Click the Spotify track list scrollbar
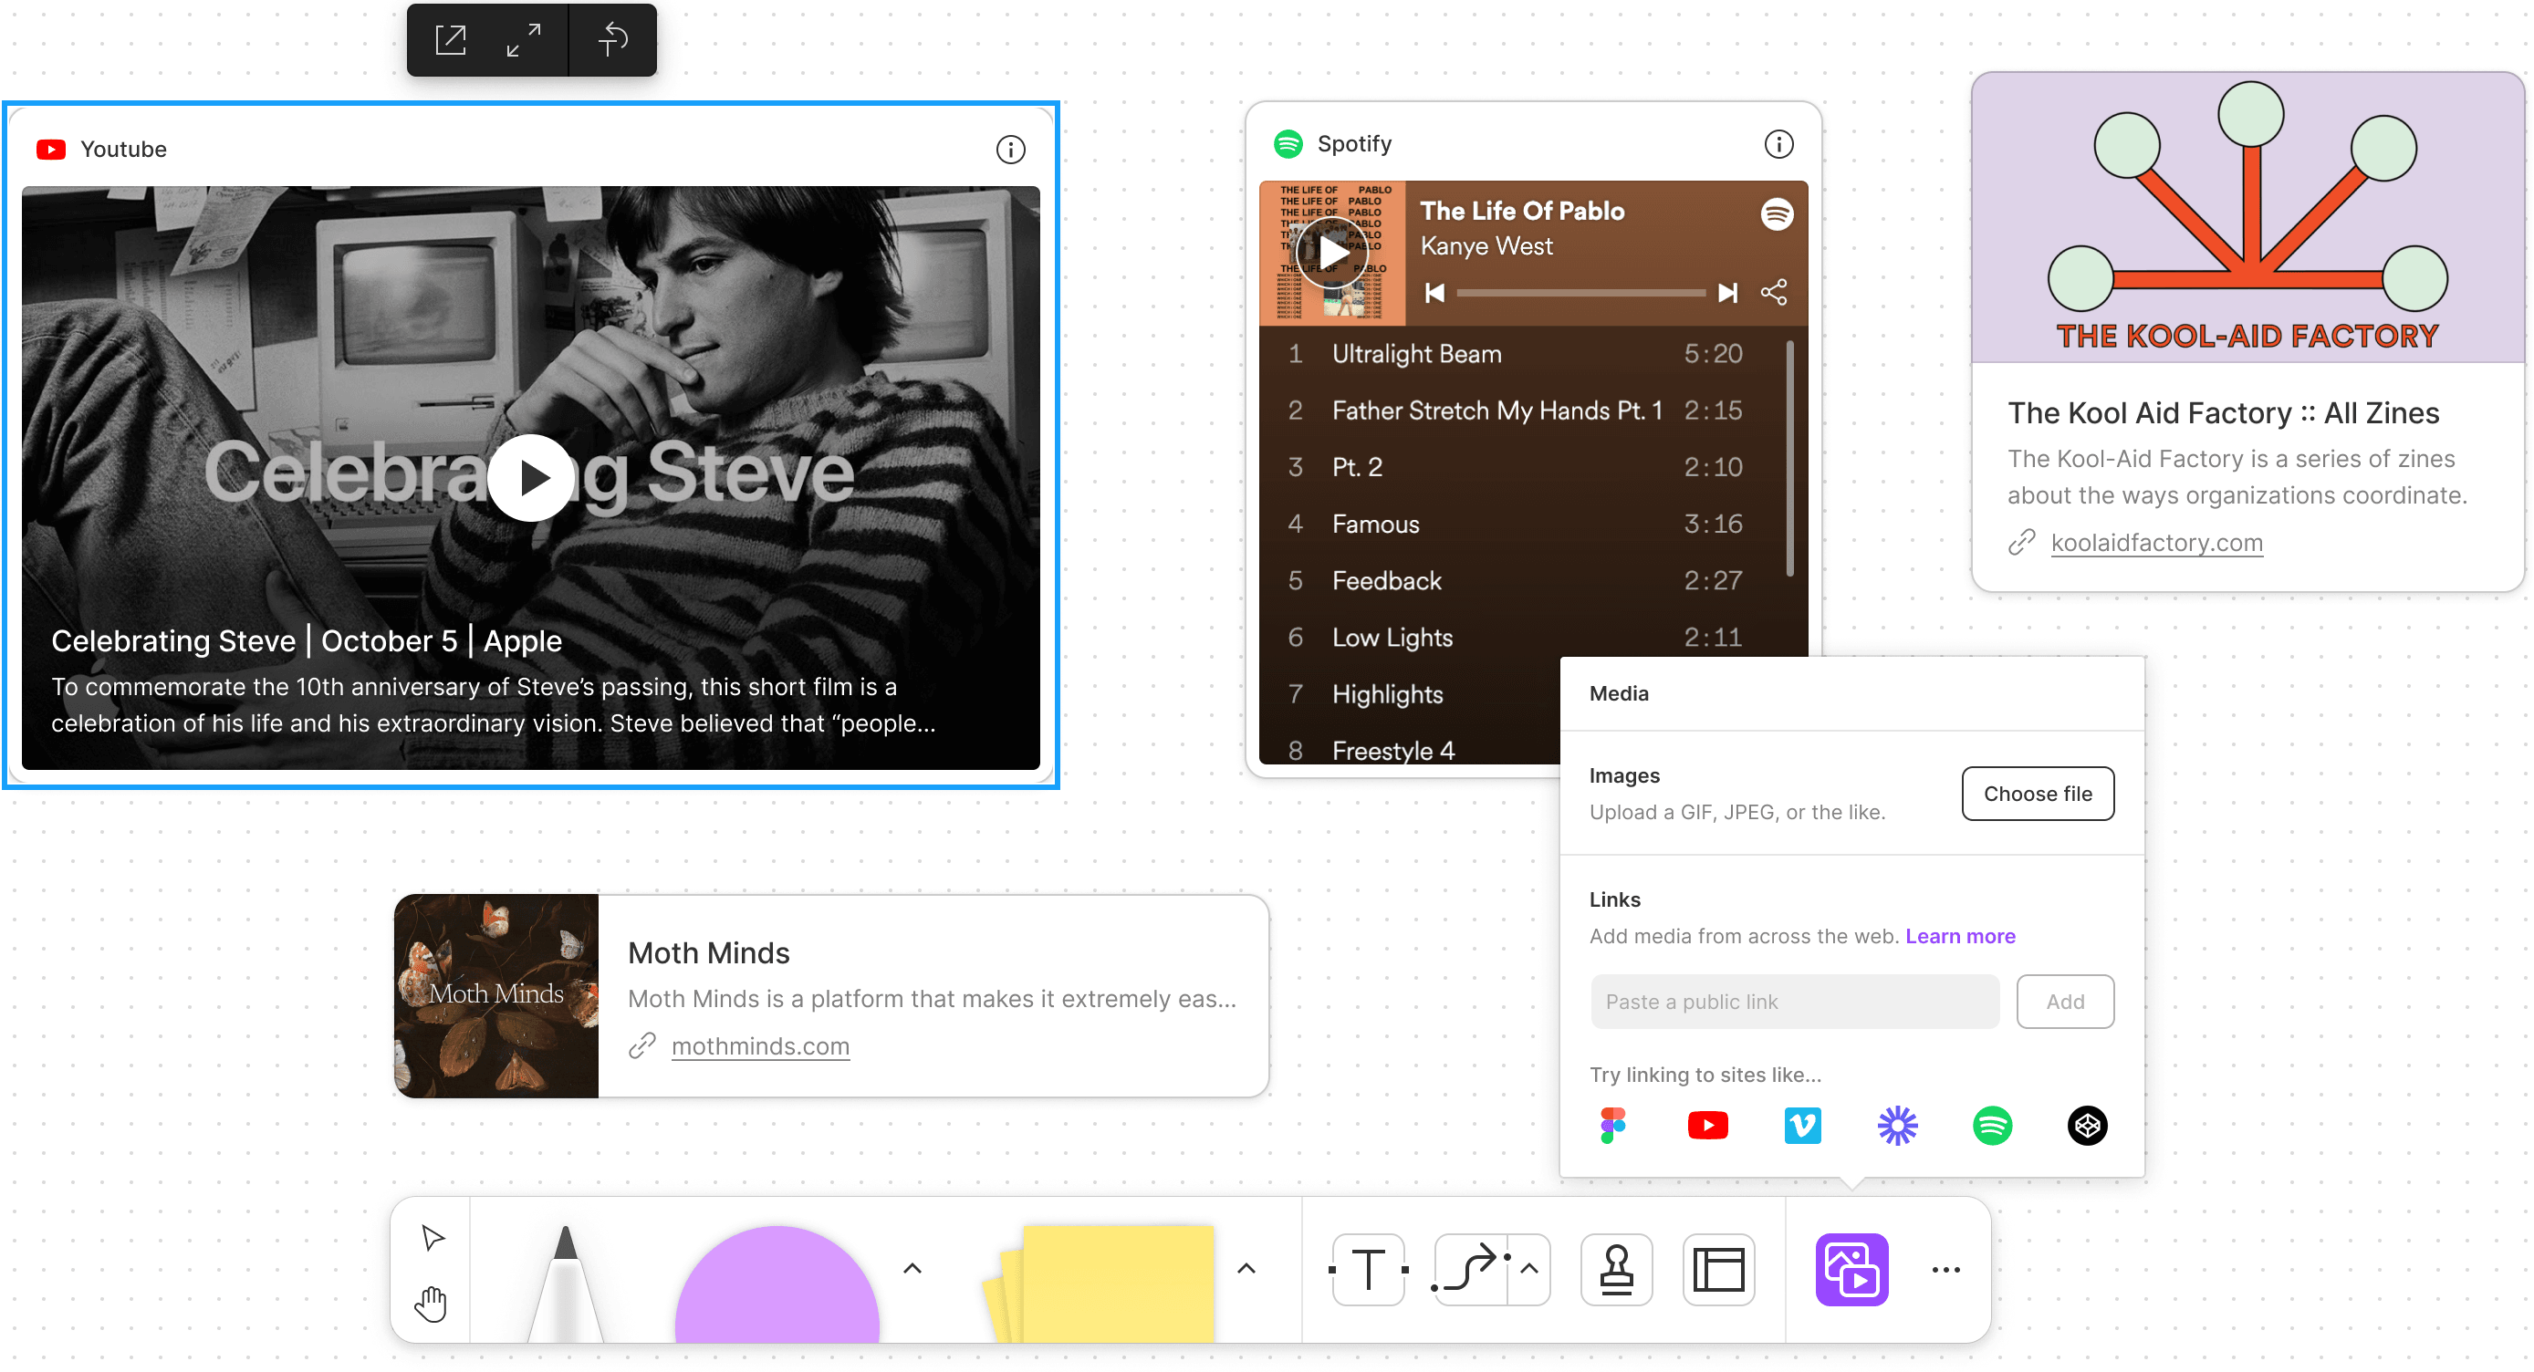This screenshot has height=1372, width=2534. [1789, 457]
